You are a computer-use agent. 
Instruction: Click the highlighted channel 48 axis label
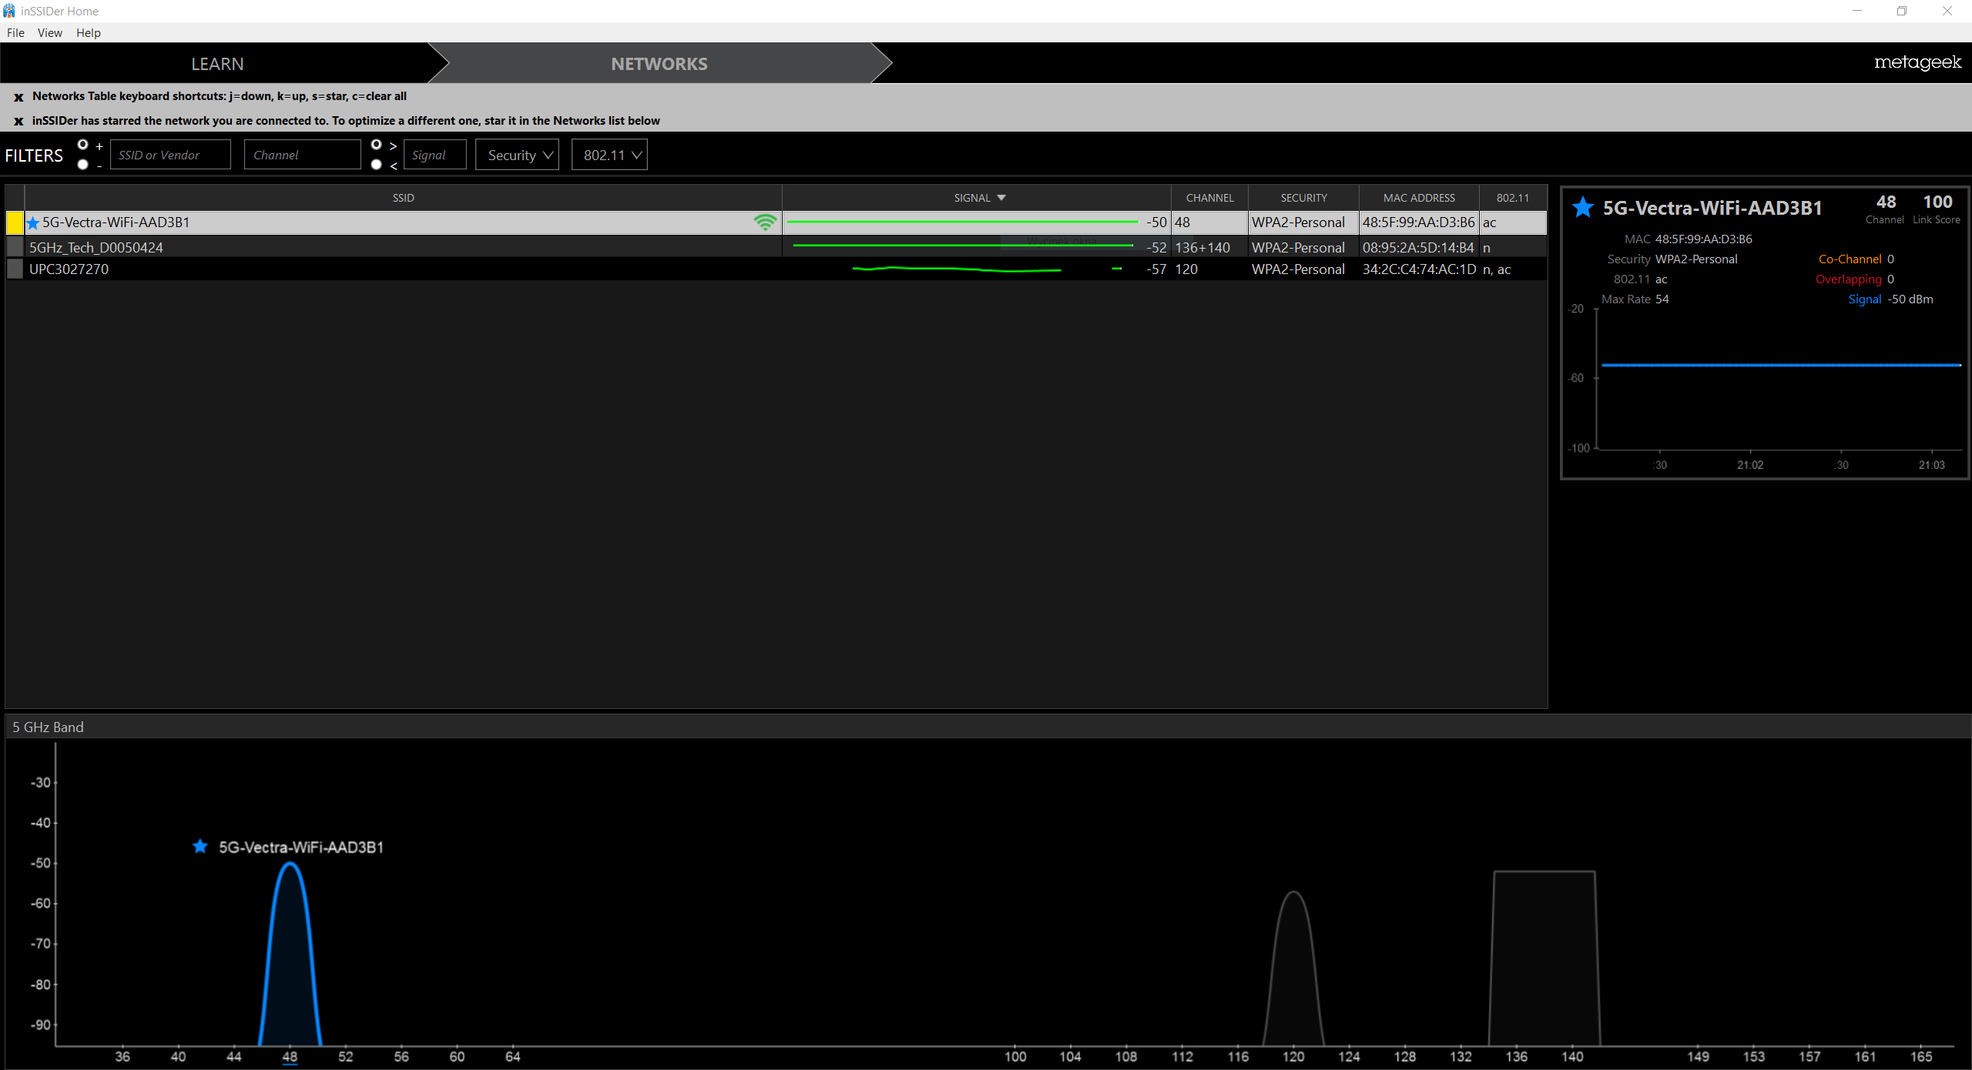[290, 1057]
